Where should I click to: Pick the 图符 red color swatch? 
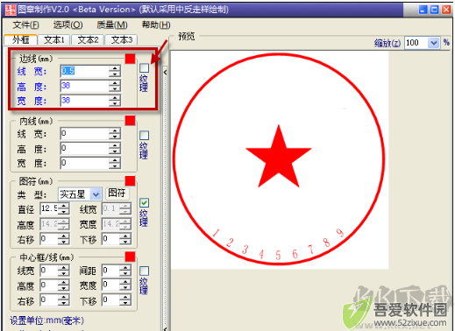point(130,180)
